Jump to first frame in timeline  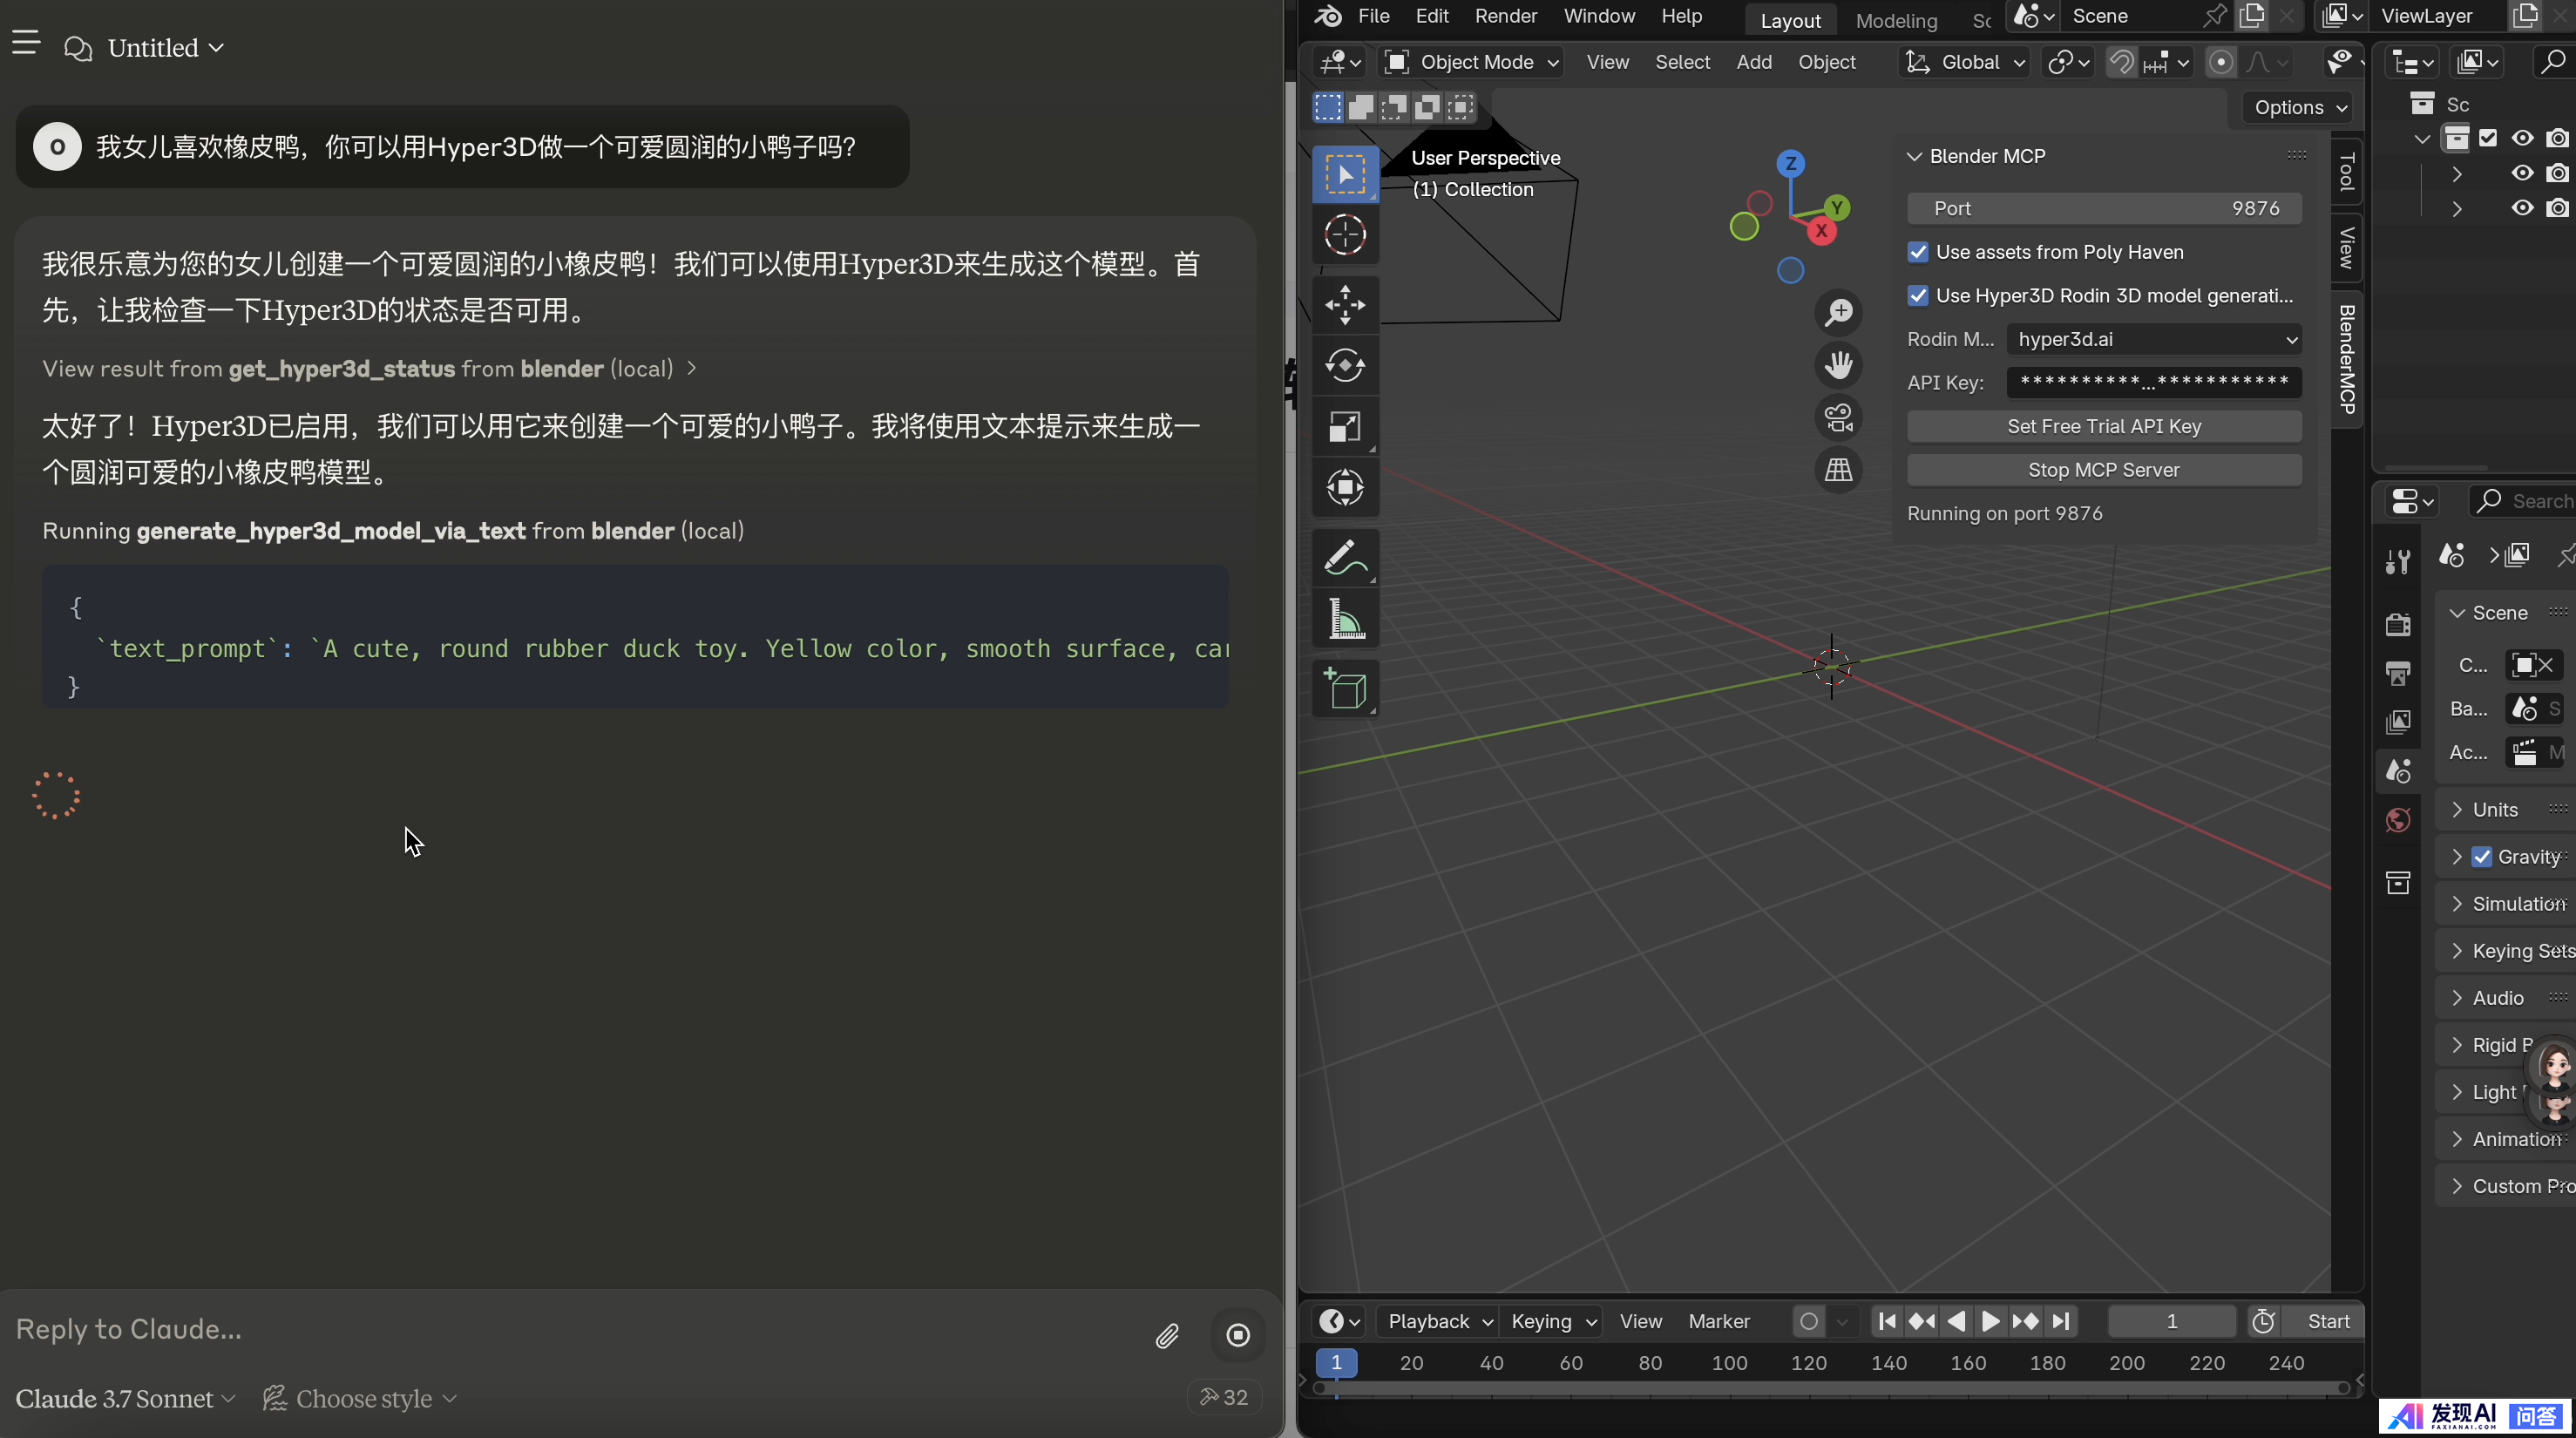click(1887, 1321)
